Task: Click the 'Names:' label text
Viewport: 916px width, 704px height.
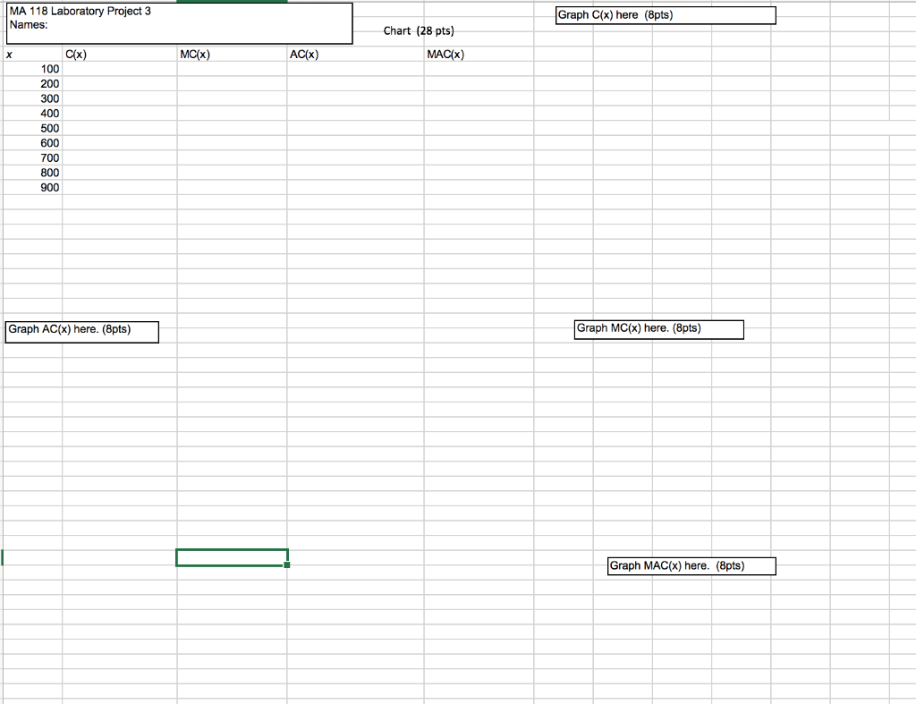Action: (x=29, y=25)
